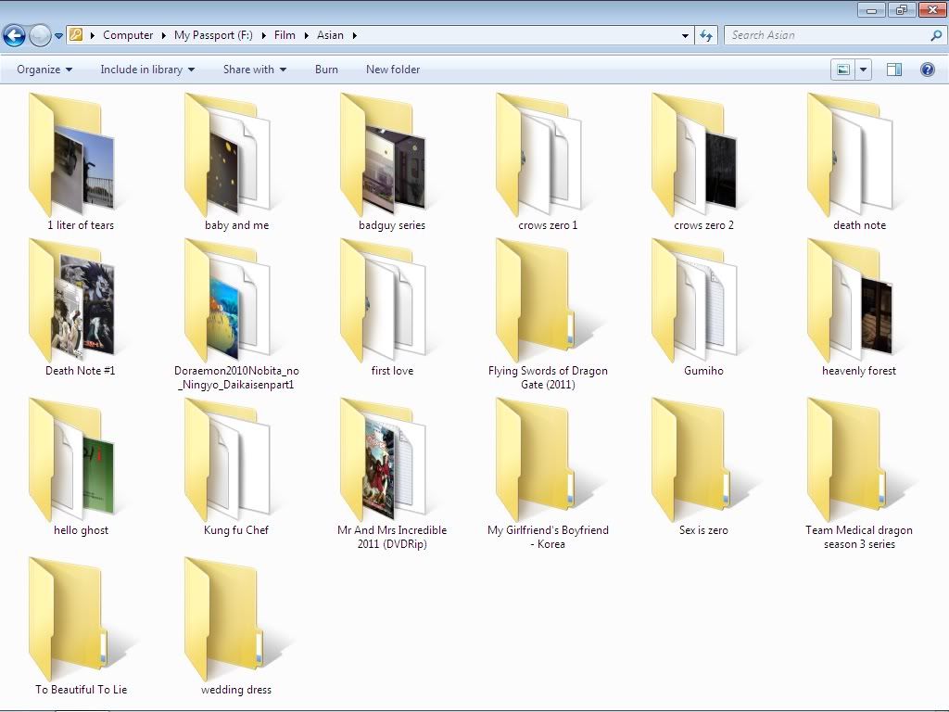Open the 'Include in library' dropdown

[x=147, y=70]
